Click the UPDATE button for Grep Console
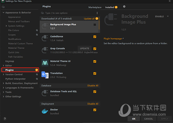This screenshot has width=173, height=123. pyautogui.click(x=84, y=49)
